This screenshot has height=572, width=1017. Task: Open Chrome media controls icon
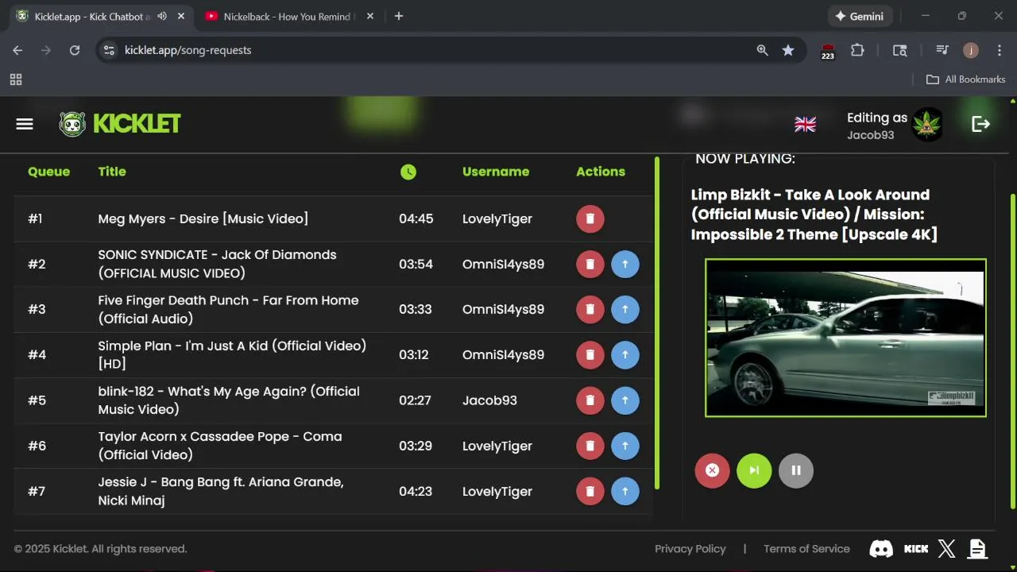pyautogui.click(x=942, y=50)
